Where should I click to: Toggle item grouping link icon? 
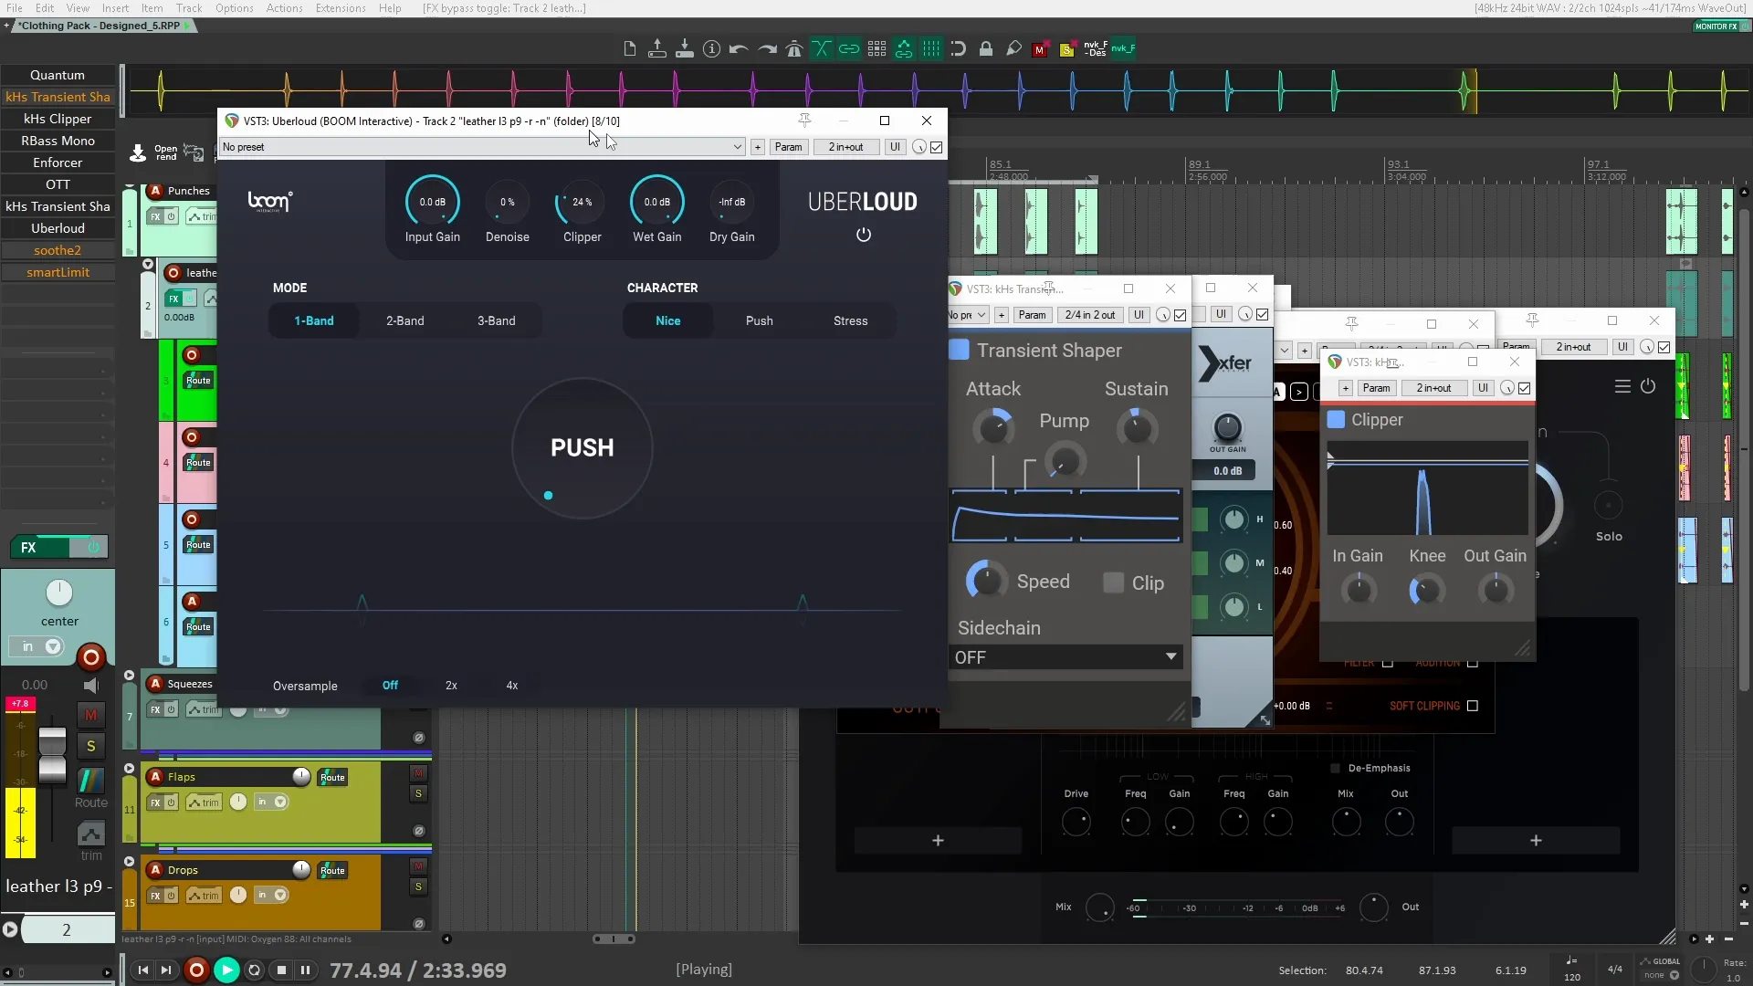pyautogui.click(x=849, y=49)
